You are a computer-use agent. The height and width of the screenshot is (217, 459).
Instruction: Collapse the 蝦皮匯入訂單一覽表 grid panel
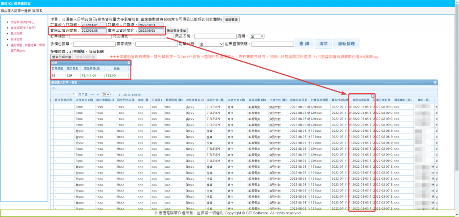[434, 82]
